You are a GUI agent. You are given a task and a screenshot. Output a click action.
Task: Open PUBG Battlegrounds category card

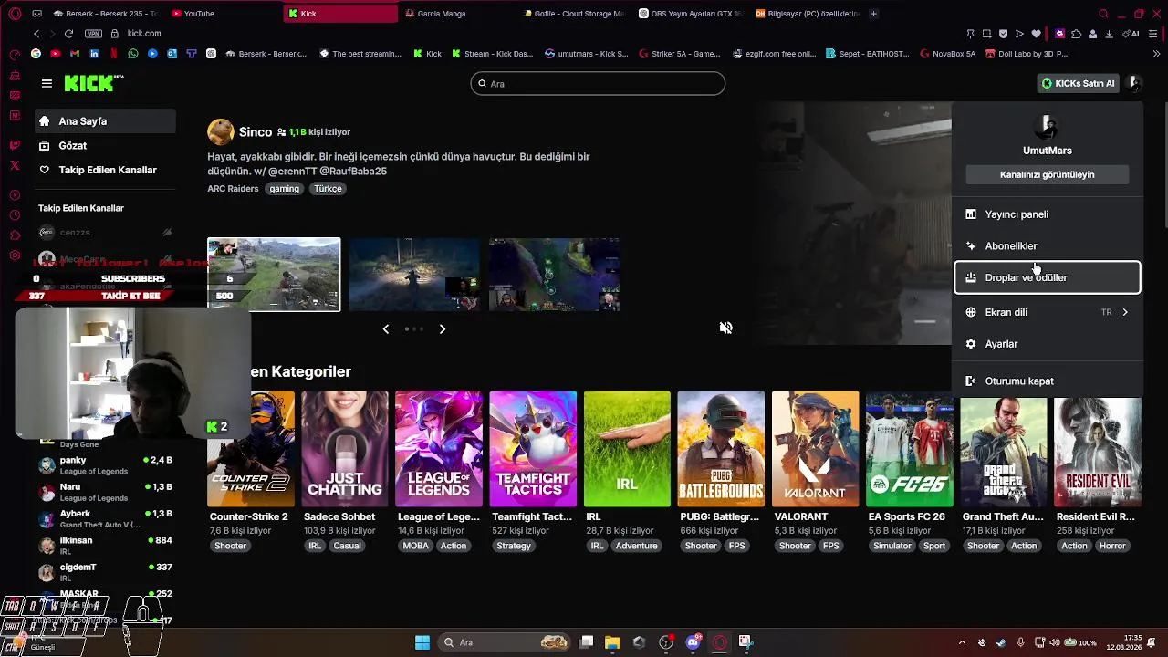721,449
